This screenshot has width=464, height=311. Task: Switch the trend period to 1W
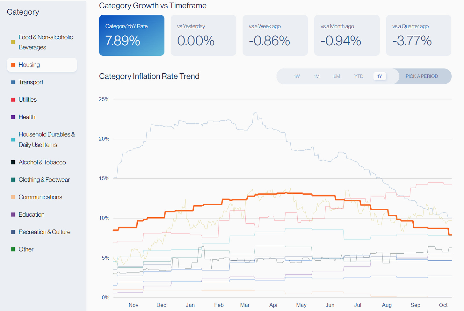297,76
